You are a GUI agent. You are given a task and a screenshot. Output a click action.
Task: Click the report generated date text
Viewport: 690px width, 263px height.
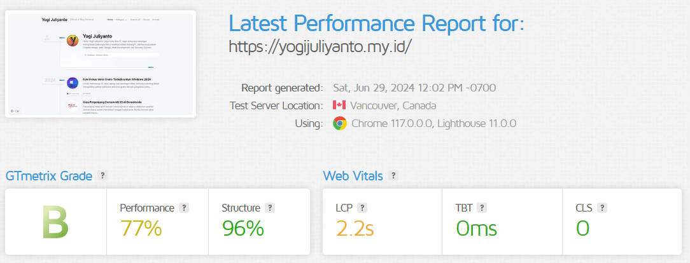click(x=414, y=88)
